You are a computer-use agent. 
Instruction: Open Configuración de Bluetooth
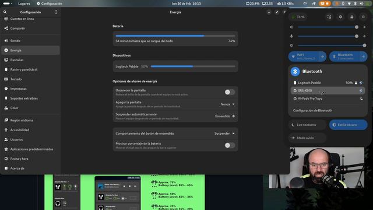click(x=328, y=110)
